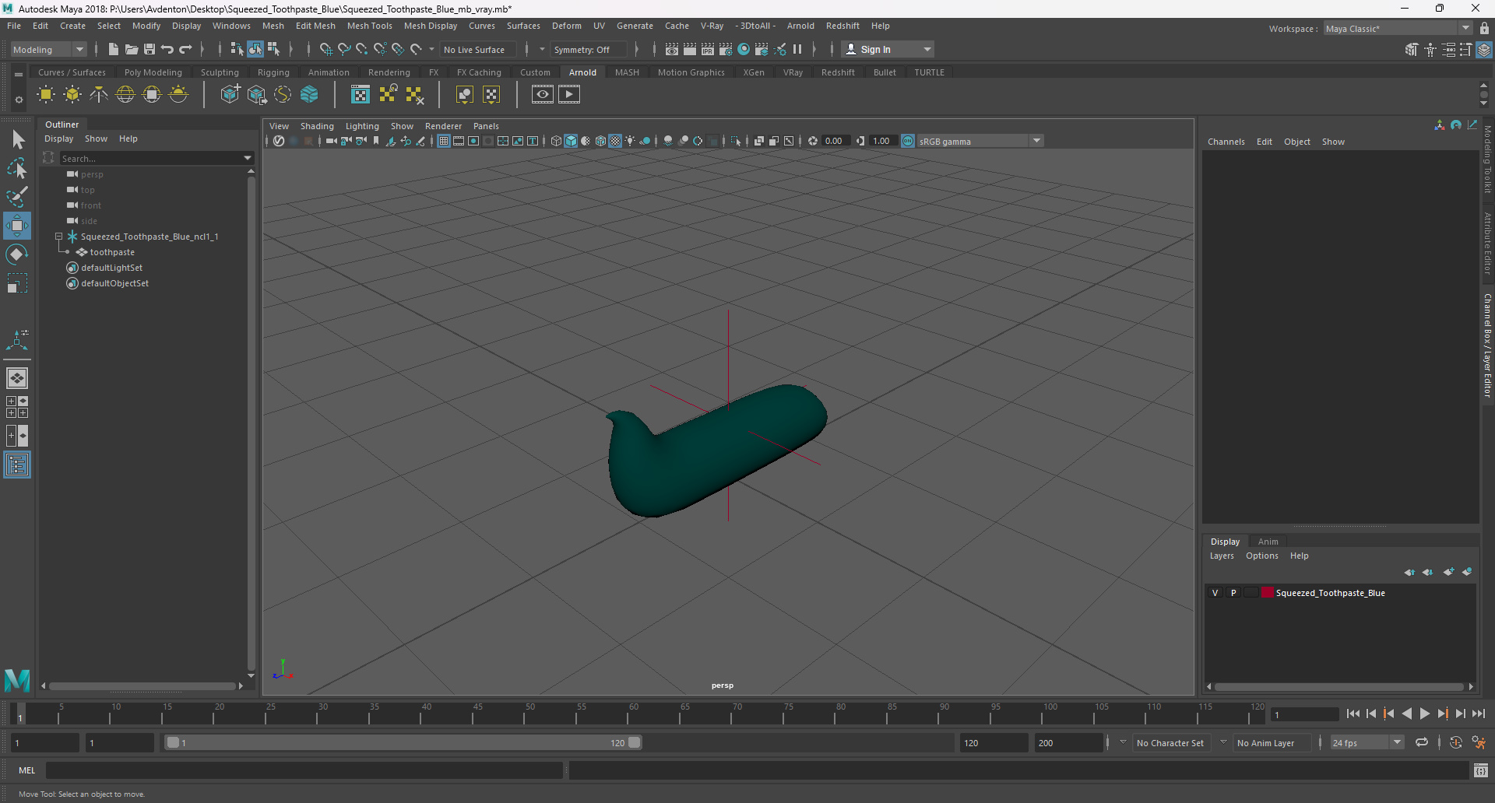Switch to the Rendering shelf tab
This screenshot has width=1495, height=803.
click(389, 72)
